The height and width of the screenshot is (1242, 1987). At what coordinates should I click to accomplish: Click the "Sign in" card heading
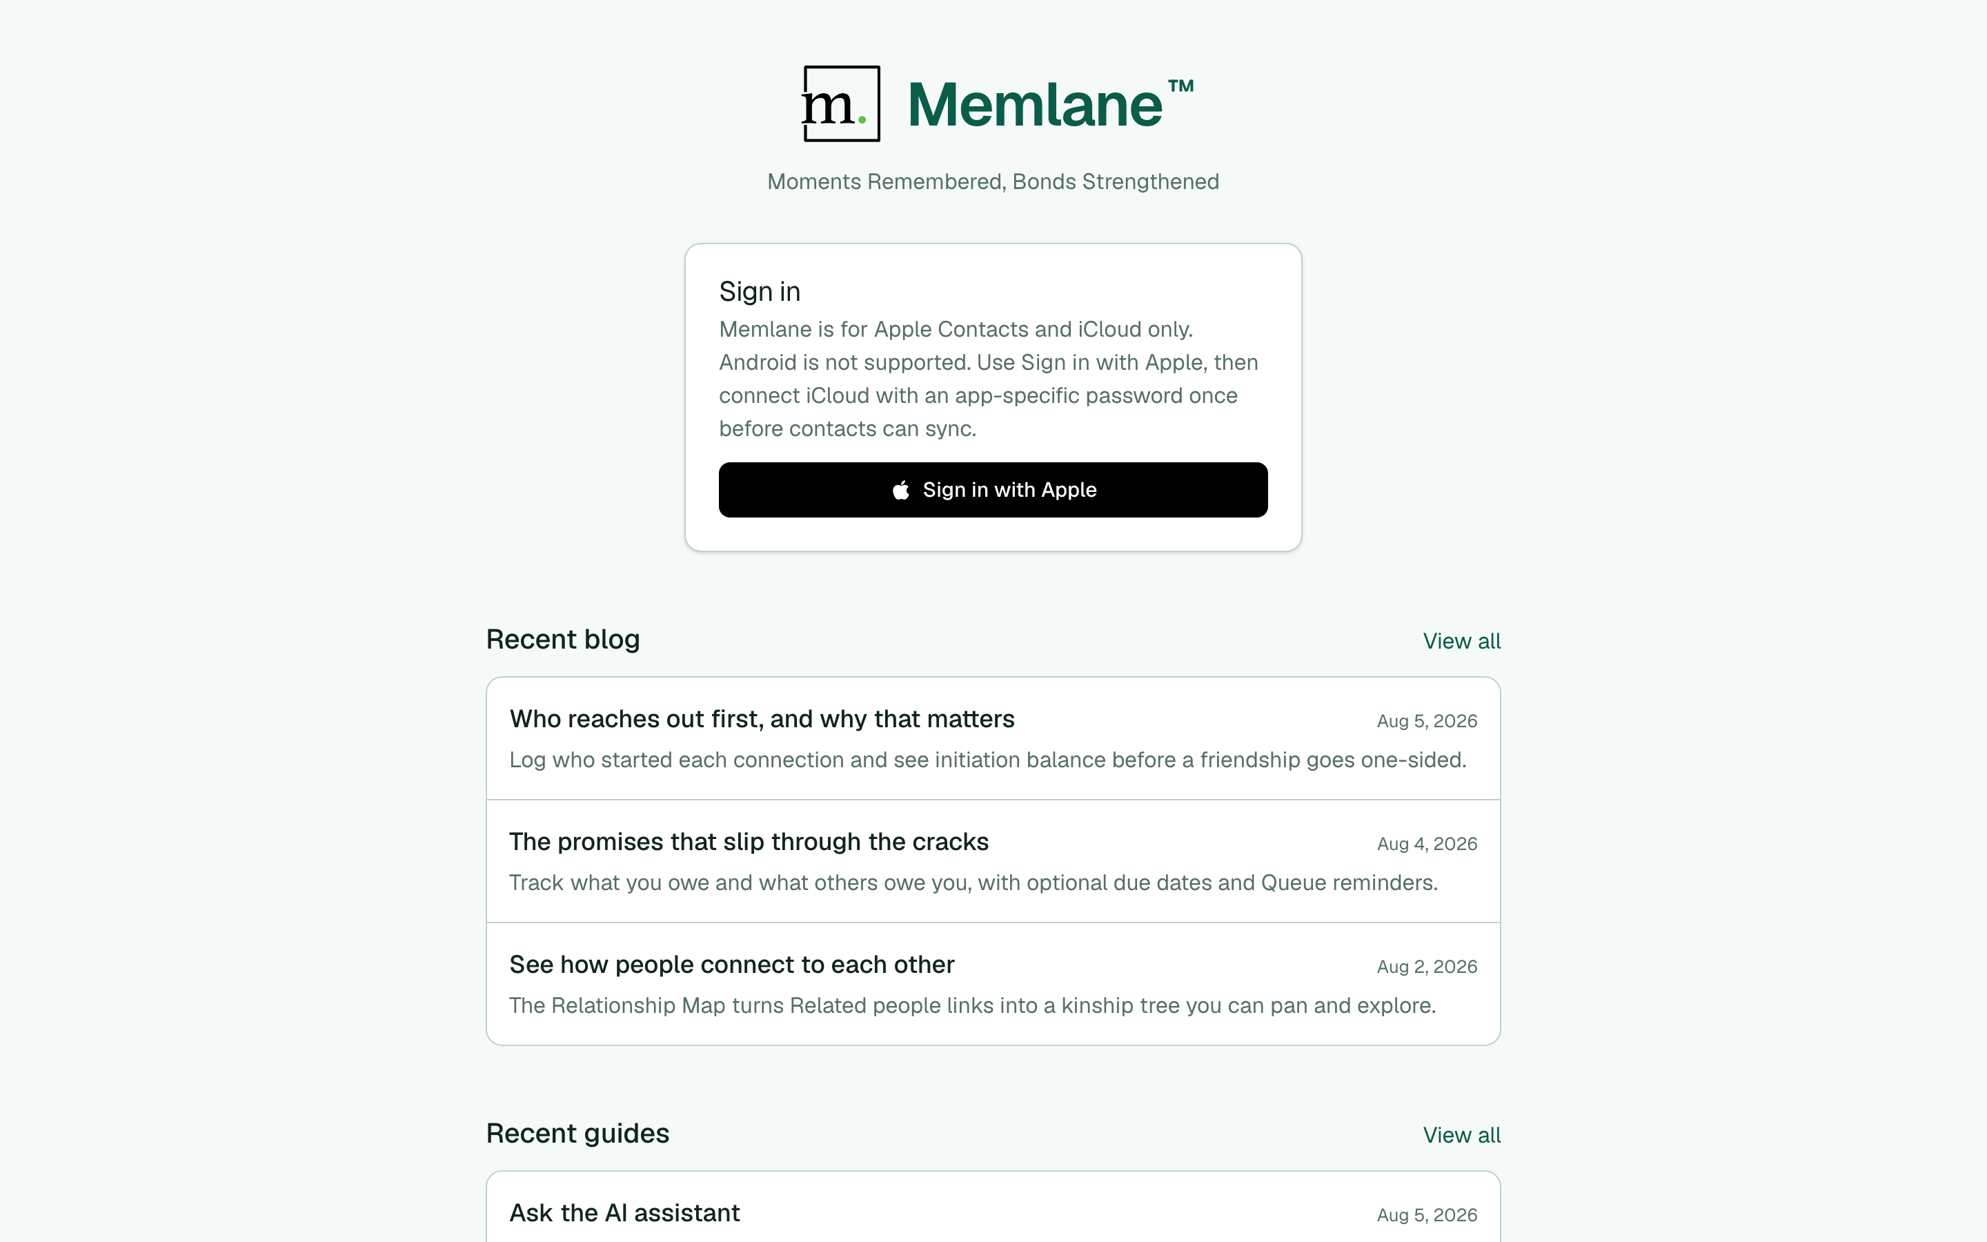759,292
